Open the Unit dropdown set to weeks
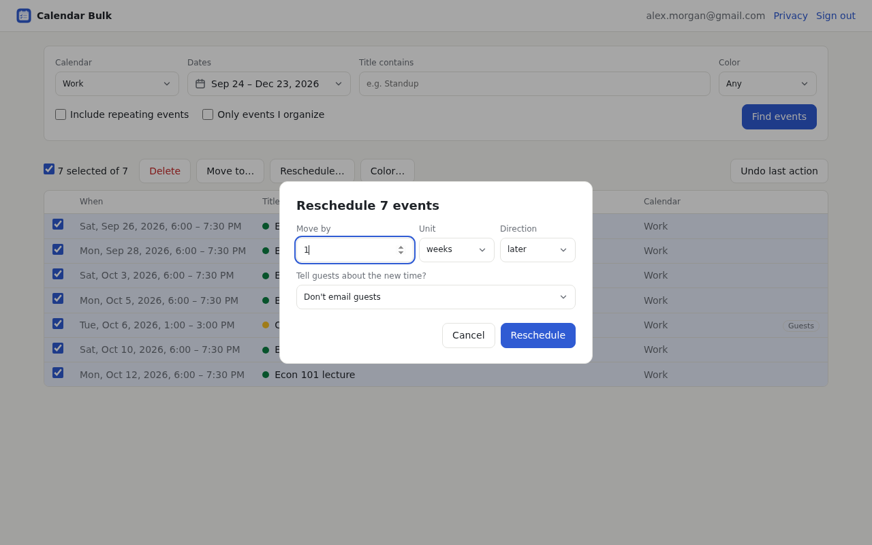 [456, 250]
